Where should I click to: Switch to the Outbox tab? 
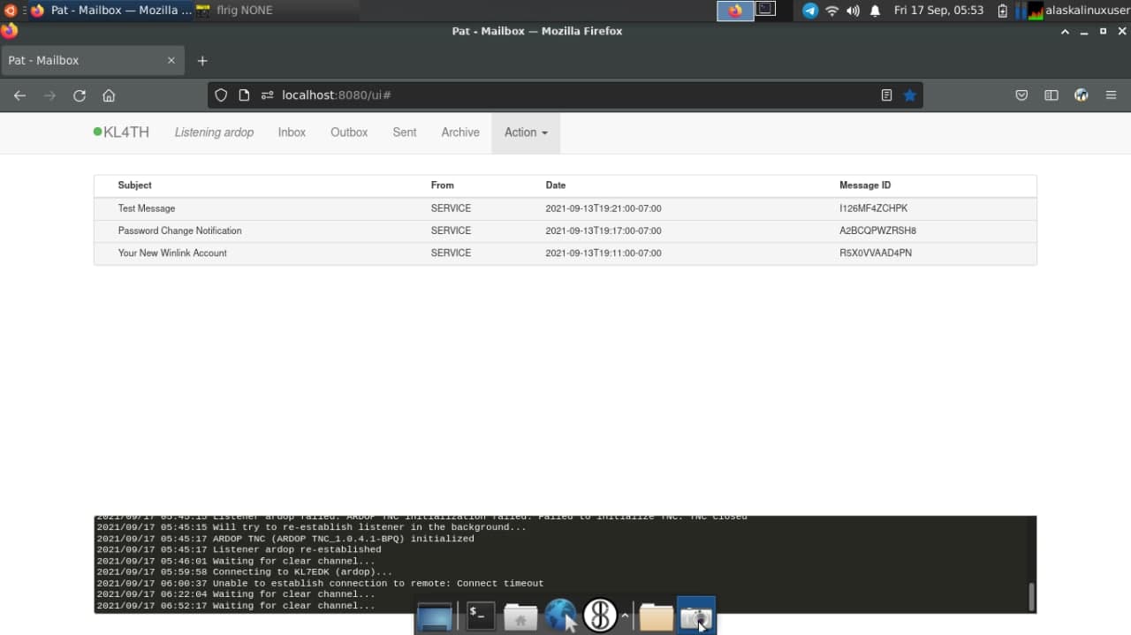click(x=349, y=132)
